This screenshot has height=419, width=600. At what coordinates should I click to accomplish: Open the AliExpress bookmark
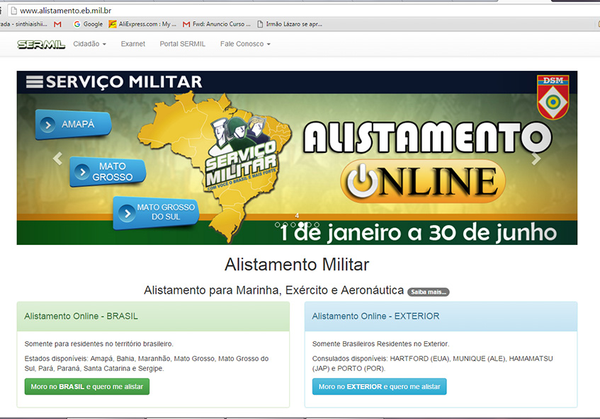[142, 24]
